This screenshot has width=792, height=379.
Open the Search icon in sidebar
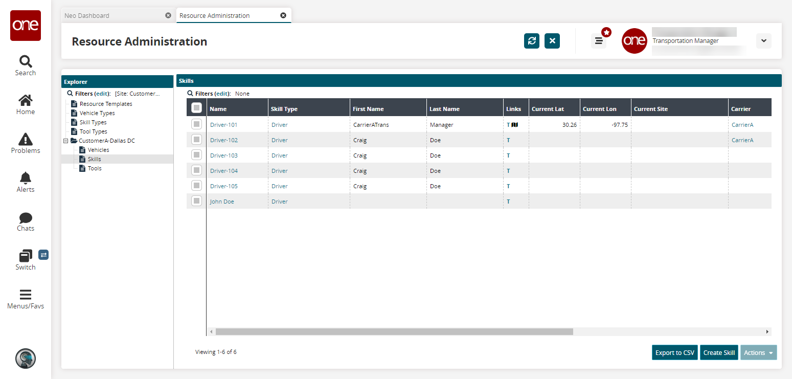tap(25, 62)
